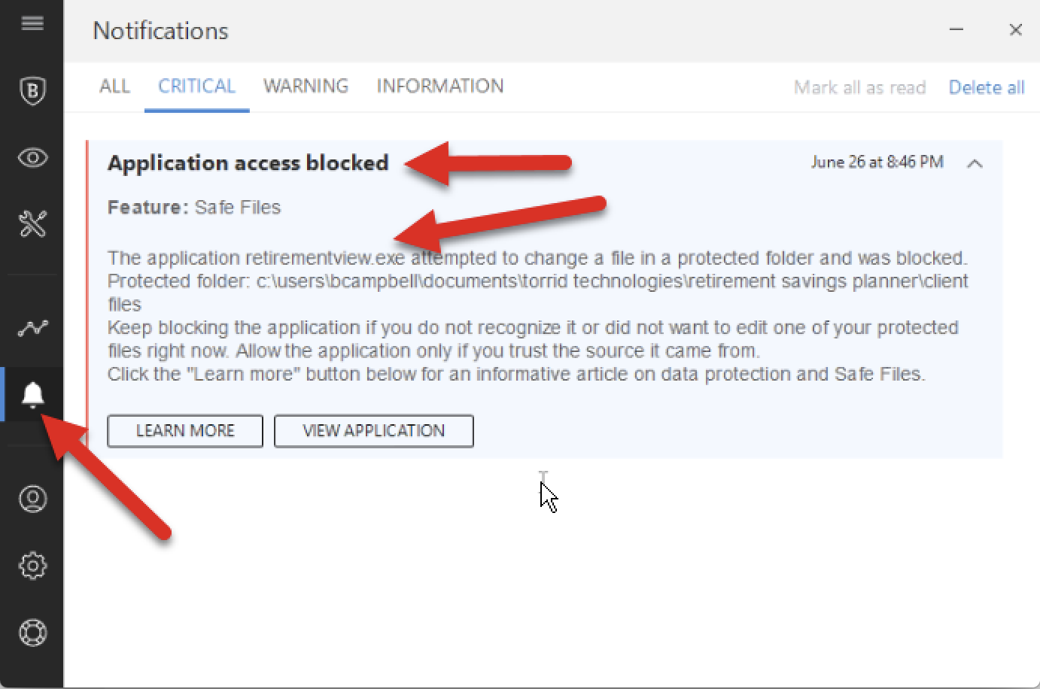Screen dimensions: 1040x689
Task: Open the Privacy eye icon
Action: 32,158
